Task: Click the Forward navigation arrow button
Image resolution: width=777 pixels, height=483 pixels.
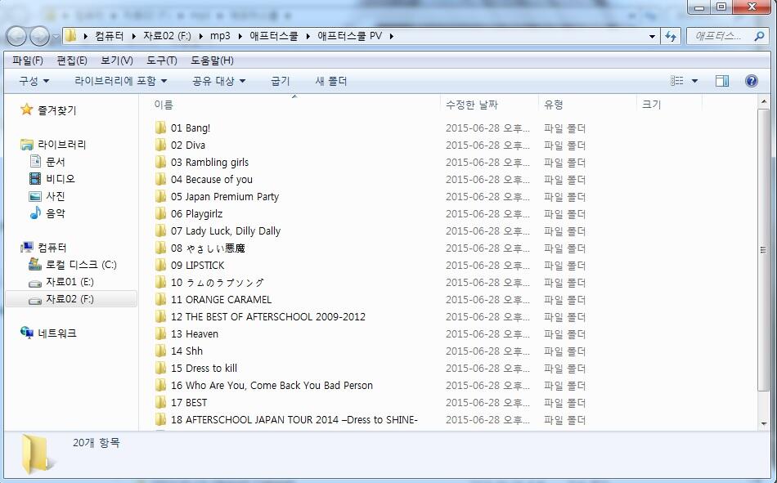Action: 39,36
